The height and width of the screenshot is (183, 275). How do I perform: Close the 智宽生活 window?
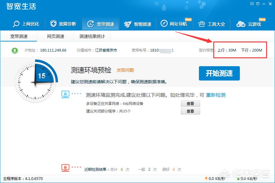[x=270, y=4]
